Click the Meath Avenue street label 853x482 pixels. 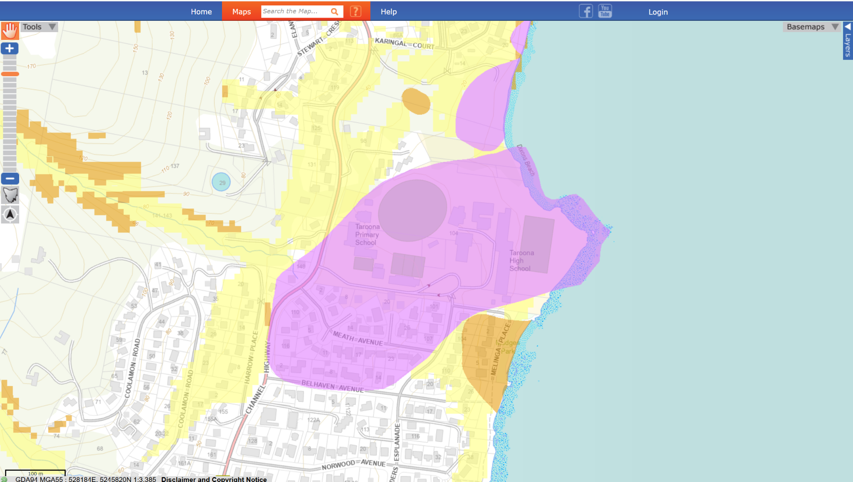tap(357, 338)
